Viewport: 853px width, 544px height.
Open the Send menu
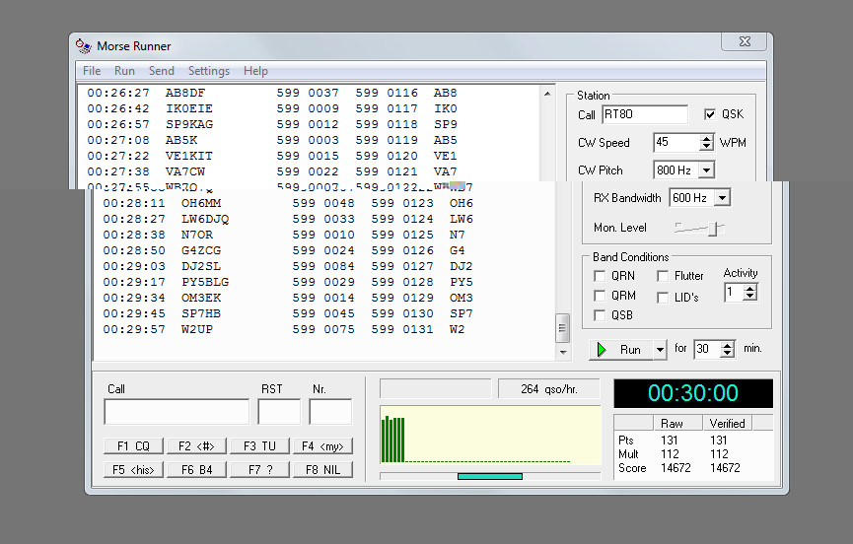[161, 71]
